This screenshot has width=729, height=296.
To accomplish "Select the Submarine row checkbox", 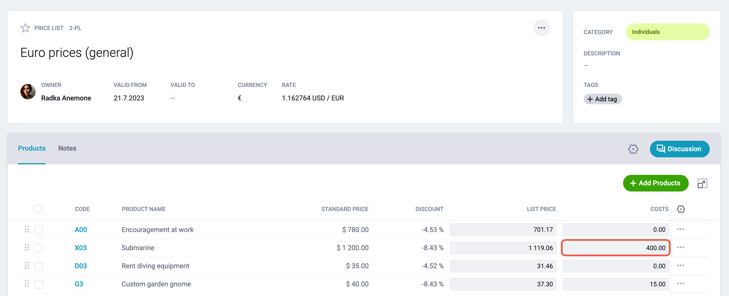I will pos(39,248).
